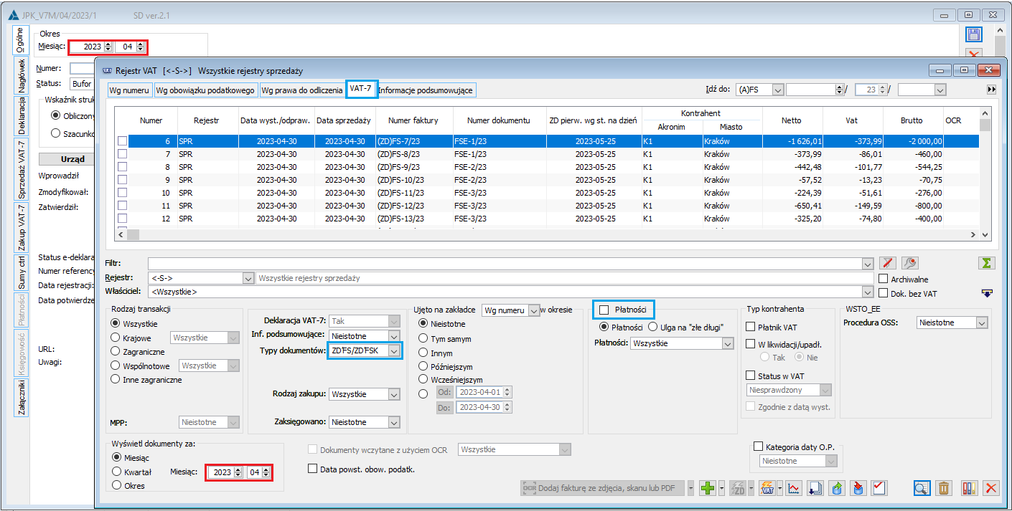Screen dimensions: 1012x511
Task: Open the line chart icon
Action: point(795,488)
